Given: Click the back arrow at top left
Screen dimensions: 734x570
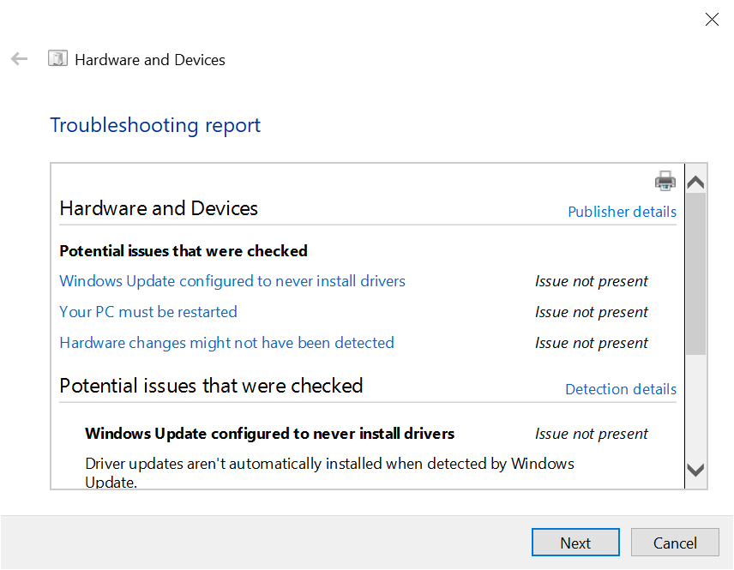Looking at the screenshot, I should [19, 59].
